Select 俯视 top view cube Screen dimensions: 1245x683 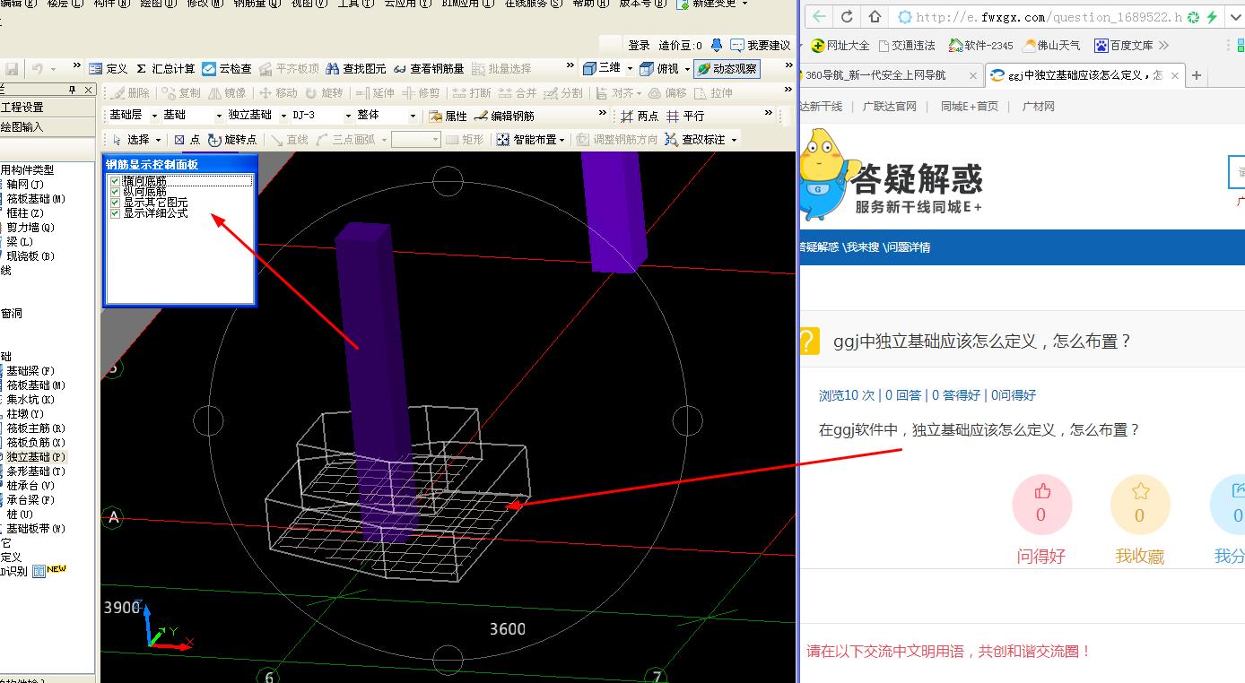click(660, 68)
